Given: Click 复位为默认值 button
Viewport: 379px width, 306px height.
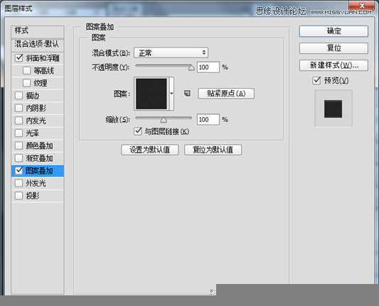Looking at the screenshot, I should [213, 150].
